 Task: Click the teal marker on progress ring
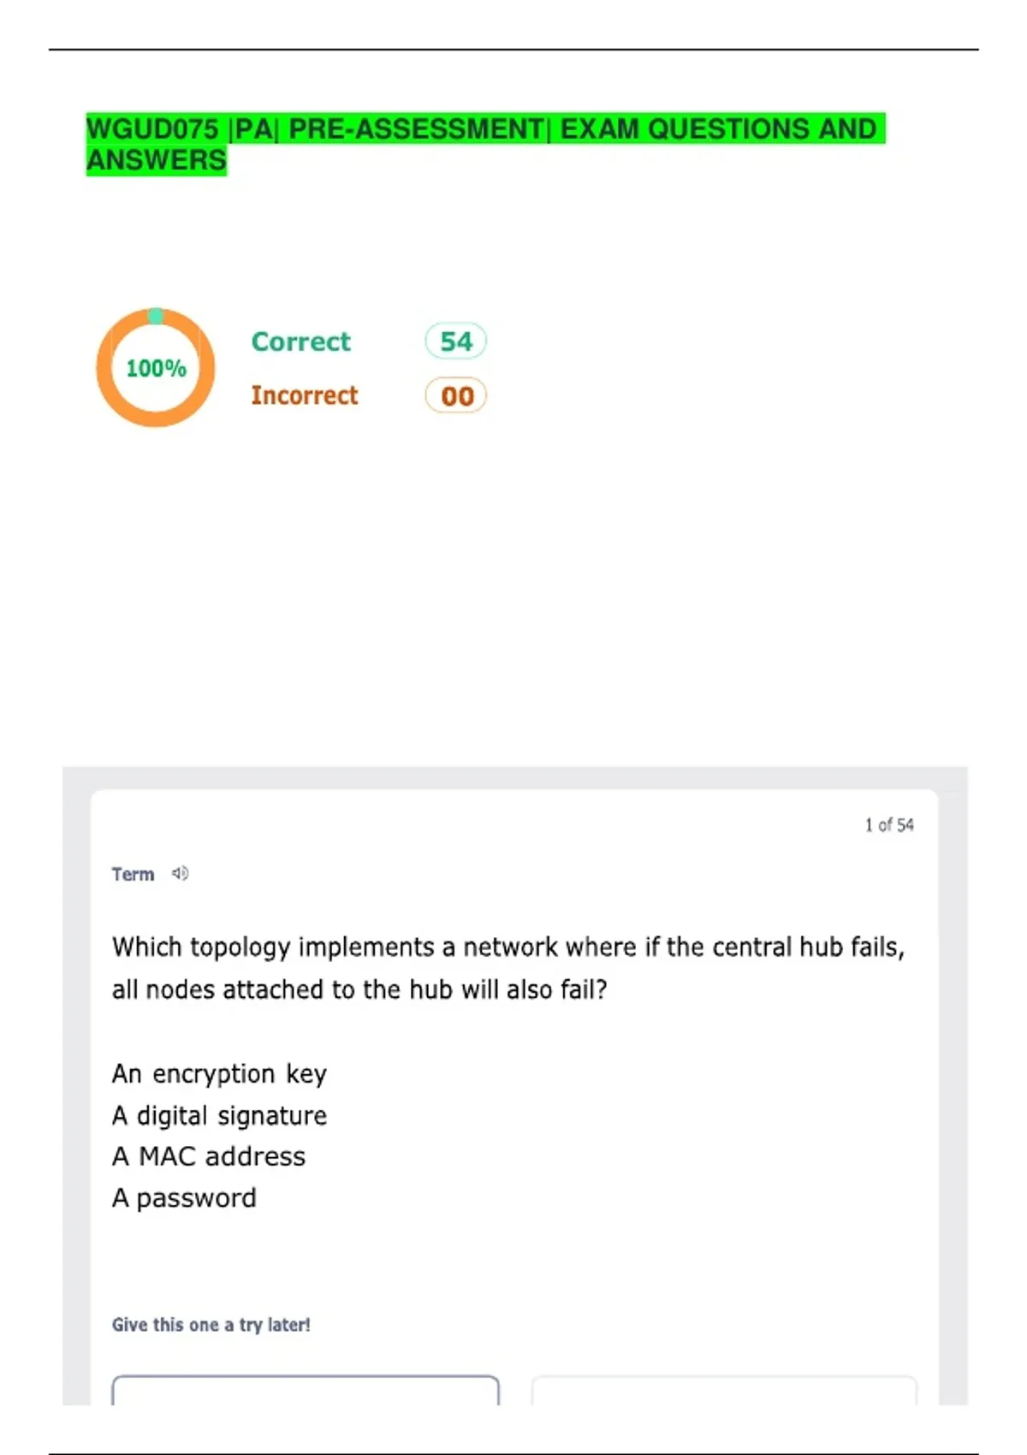click(156, 316)
